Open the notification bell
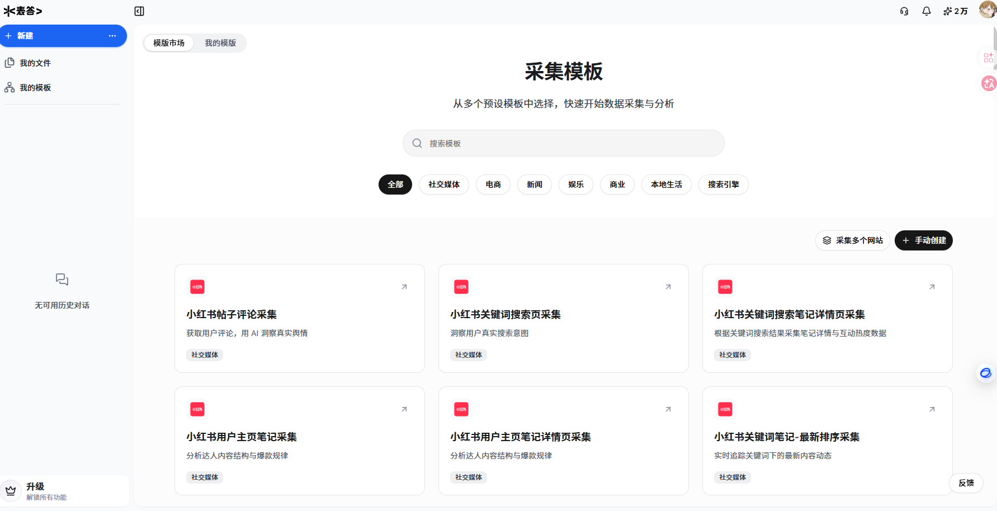The width and height of the screenshot is (997, 511). [x=926, y=11]
